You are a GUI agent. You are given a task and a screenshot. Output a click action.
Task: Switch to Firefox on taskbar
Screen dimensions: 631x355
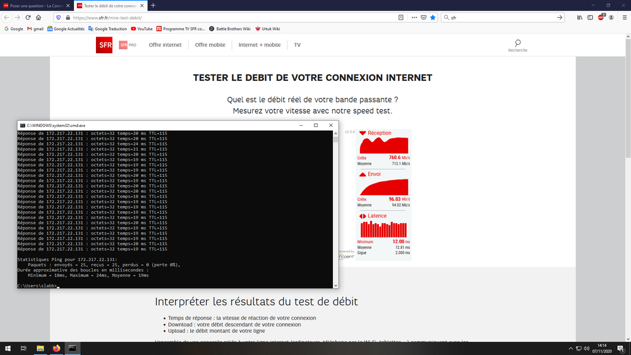[x=56, y=348]
